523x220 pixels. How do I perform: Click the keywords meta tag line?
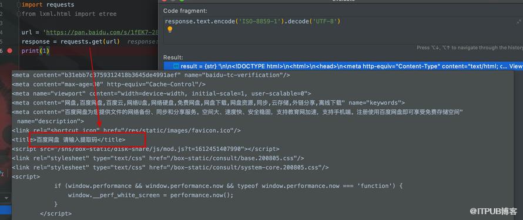click(209, 103)
